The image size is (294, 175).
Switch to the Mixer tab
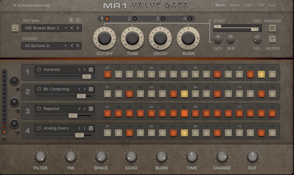[x=235, y=5]
